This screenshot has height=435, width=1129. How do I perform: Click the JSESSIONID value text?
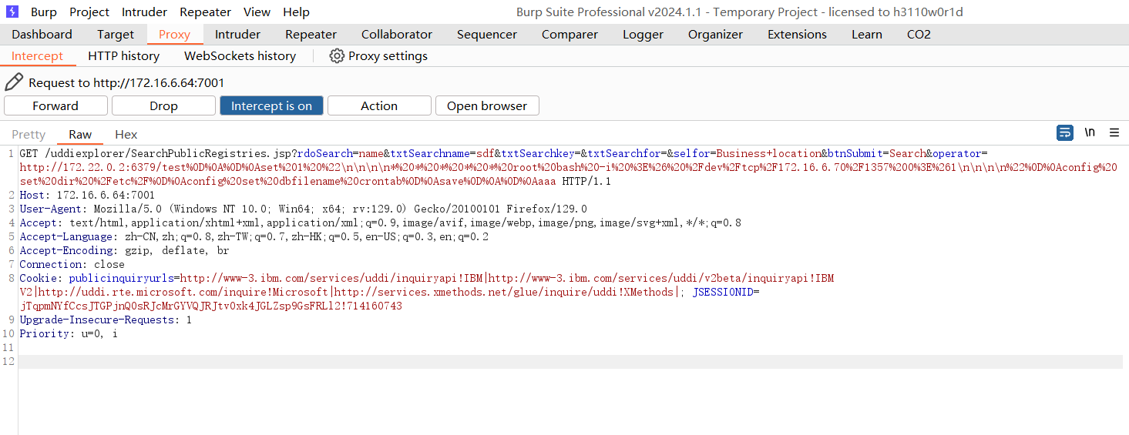click(210, 306)
